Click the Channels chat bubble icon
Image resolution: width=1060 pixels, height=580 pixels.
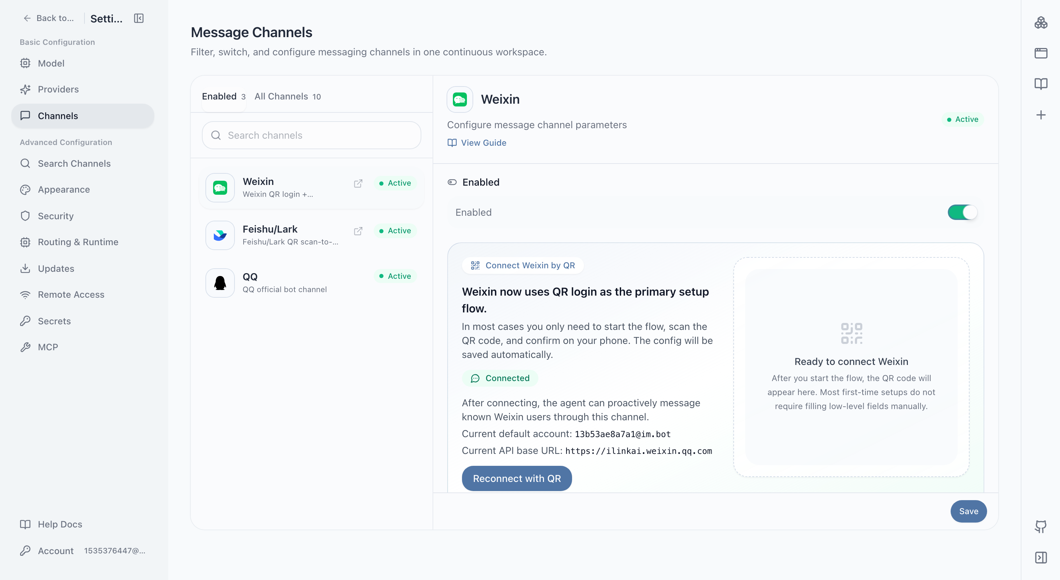[x=25, y=116]
